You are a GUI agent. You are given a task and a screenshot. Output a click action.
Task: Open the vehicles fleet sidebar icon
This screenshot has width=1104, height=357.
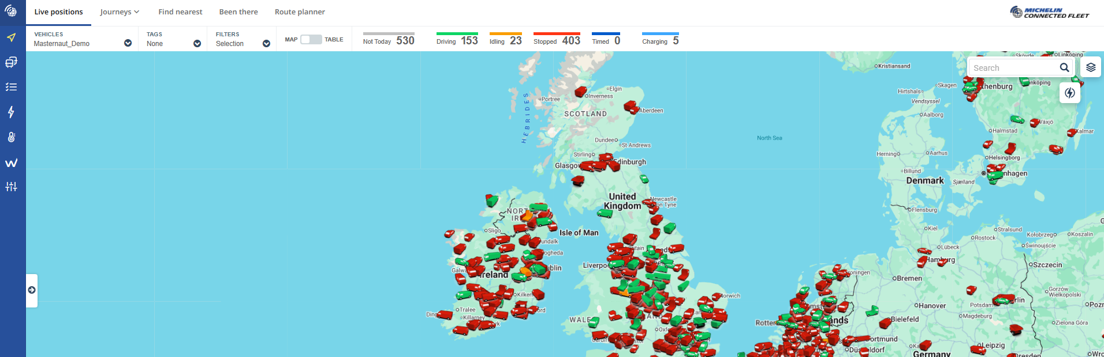pyautogui.click(x=11, y=62)
